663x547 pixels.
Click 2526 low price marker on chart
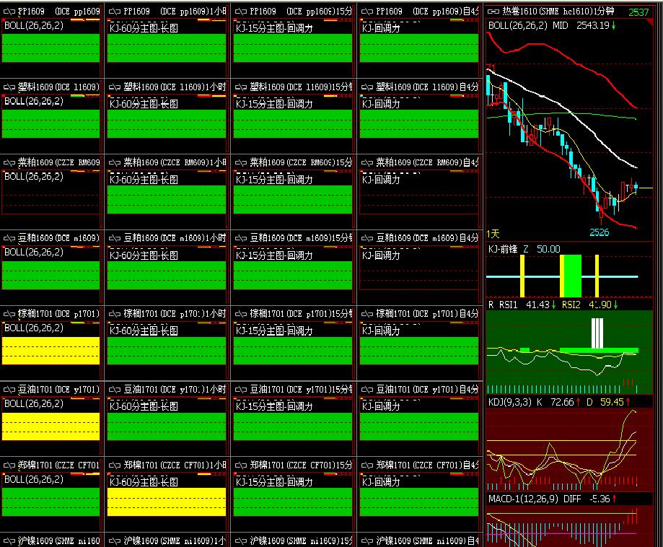(x=600, y=232)
